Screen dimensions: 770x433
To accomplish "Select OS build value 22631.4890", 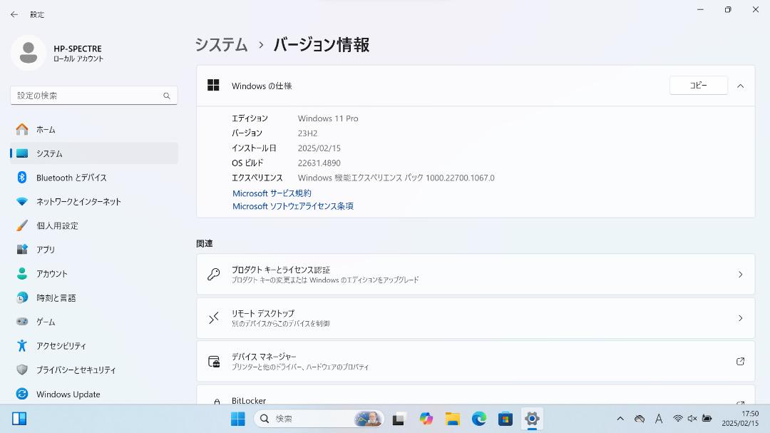I will 319,163.
